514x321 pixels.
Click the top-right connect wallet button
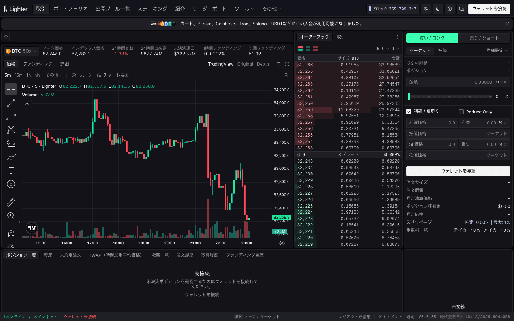[489, 9]
